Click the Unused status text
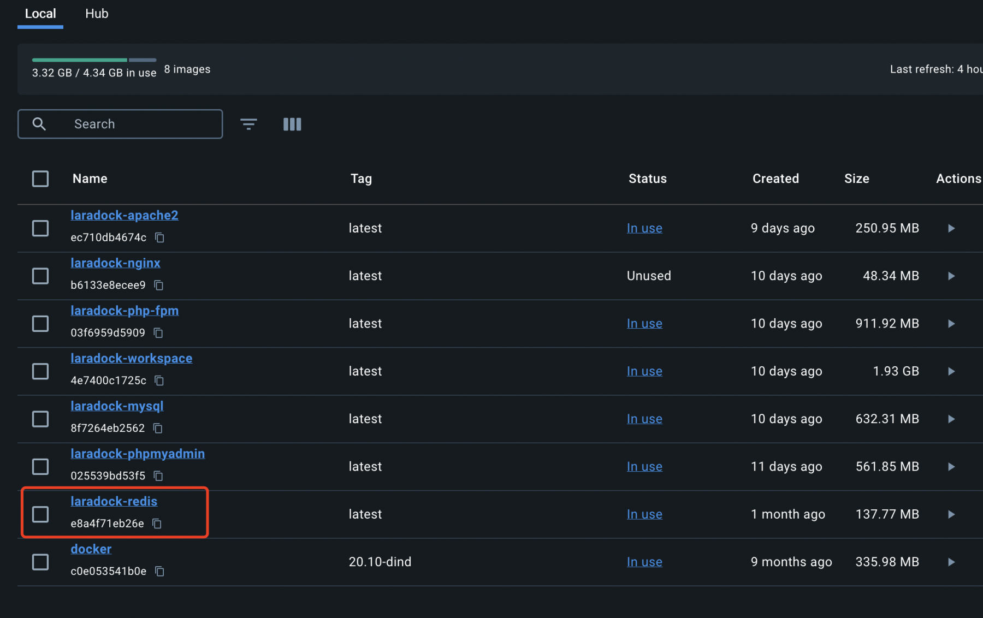The height and width of the screenshot is (618, 983). pyautogui.click(x=649, y=276)
